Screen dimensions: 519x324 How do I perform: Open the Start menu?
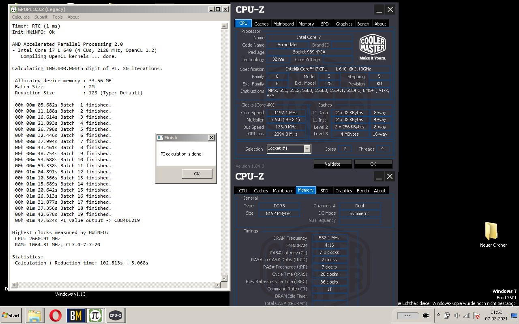(x=11, y=315)
